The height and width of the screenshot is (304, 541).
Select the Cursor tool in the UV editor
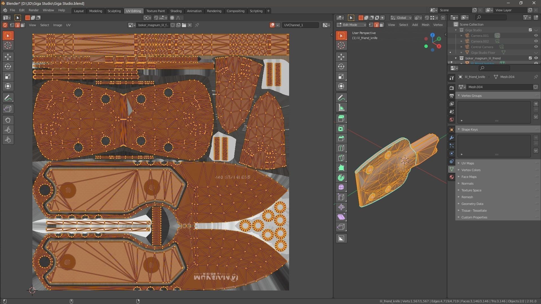coord(8,45)
